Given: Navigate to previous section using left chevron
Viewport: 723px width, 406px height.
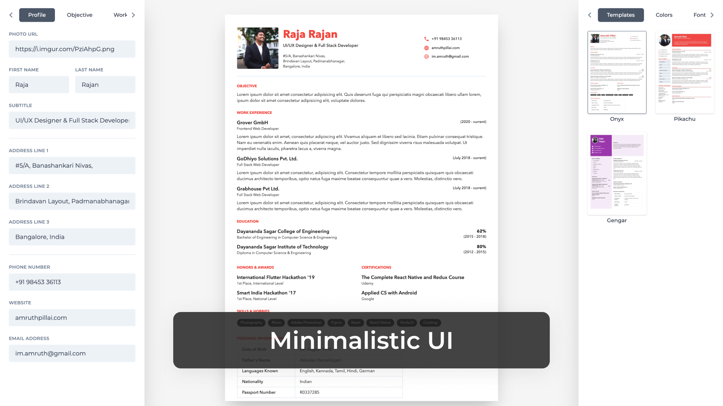Looking at the screenshot, I should coord(11,15).
